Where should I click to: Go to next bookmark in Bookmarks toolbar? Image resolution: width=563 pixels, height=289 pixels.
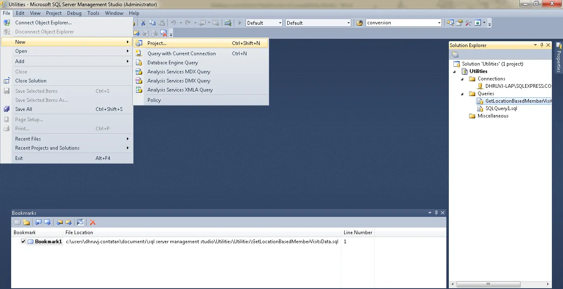click(47, 222)
